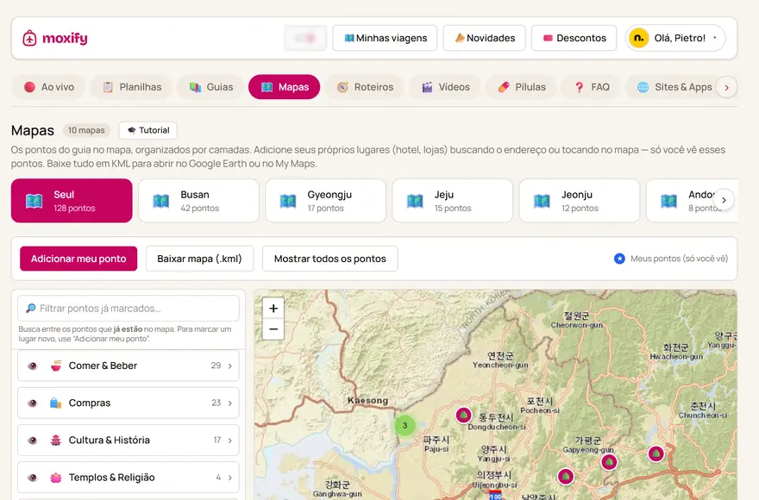Screen dimensions: 759x500
Task: Expand the Comer & Beber layer chevron
Action: [x=230, y=366]
